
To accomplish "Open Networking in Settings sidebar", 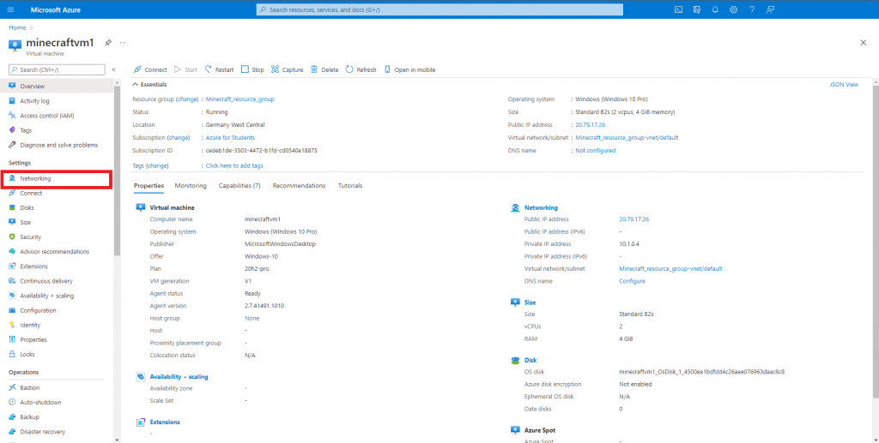I will pyautogui.click(x=36, y=178).
